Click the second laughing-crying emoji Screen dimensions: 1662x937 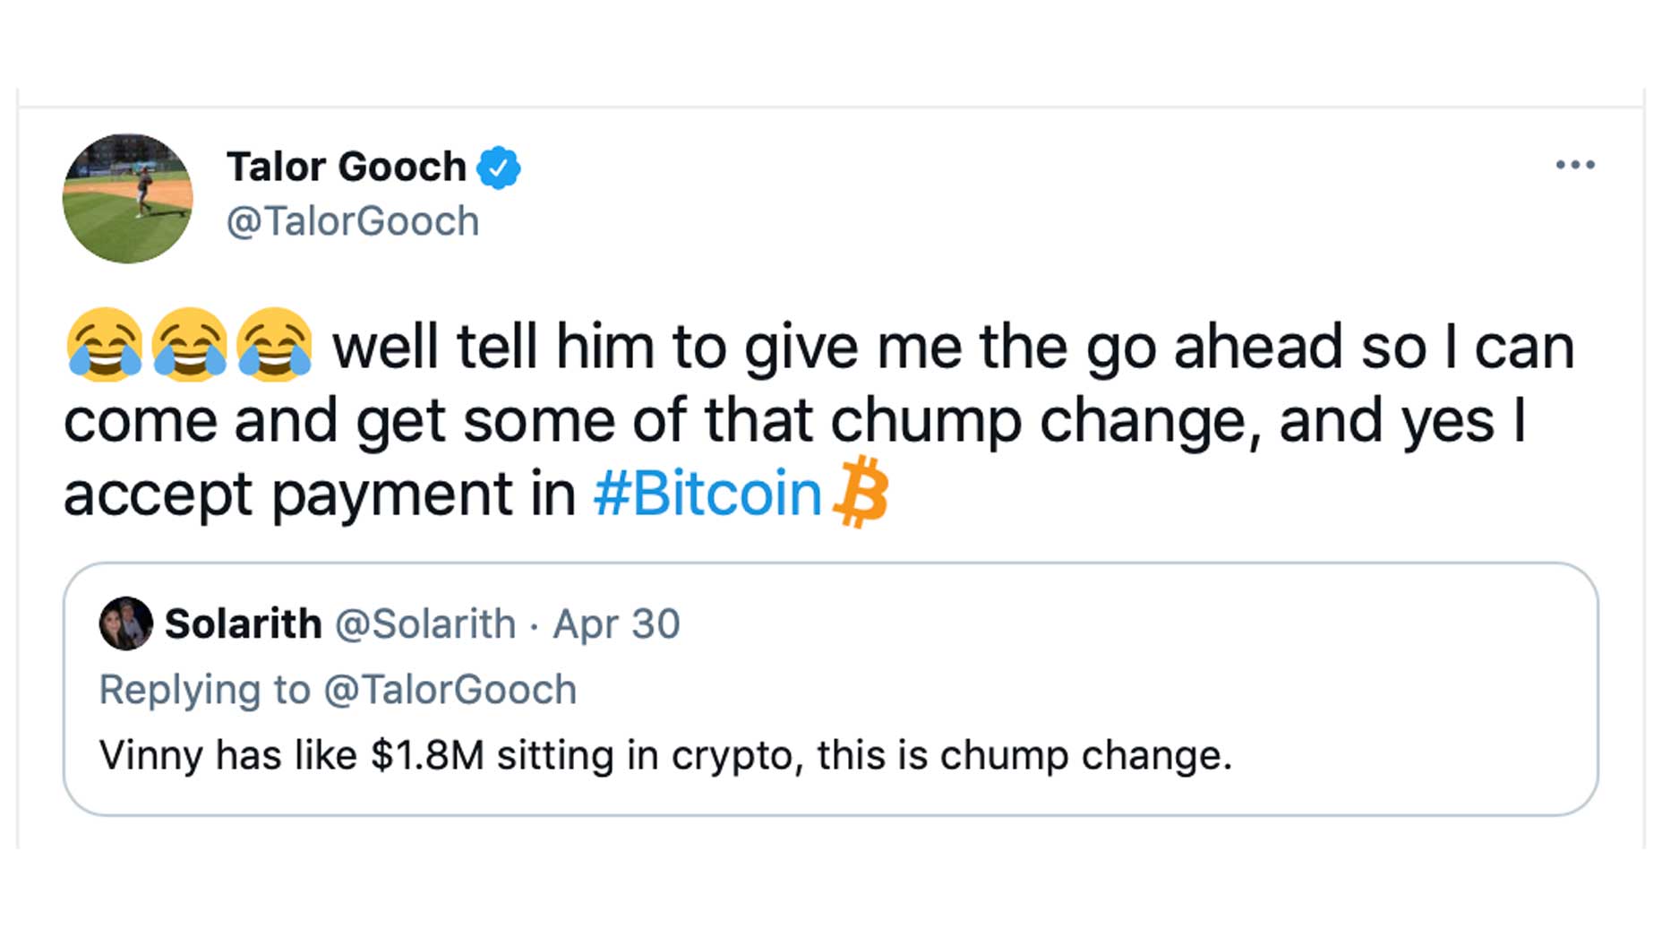click(x=189, y=345)
